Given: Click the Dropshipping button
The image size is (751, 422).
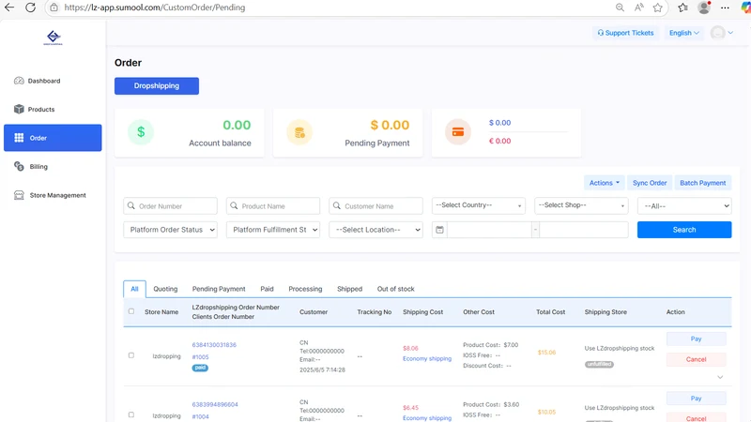Looking at the screenshot, I should (157, 85).
